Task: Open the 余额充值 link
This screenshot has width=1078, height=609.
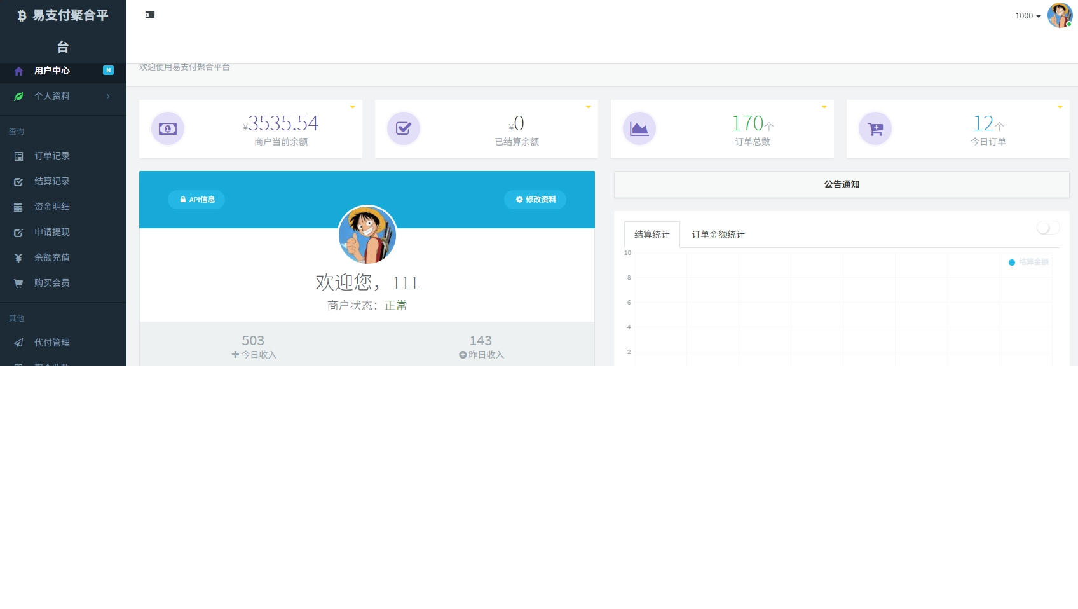Action: click(63, 258)
